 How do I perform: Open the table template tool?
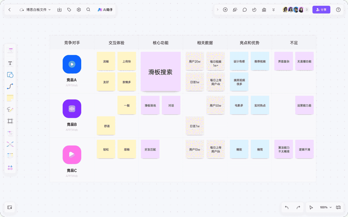coord(10,155)
